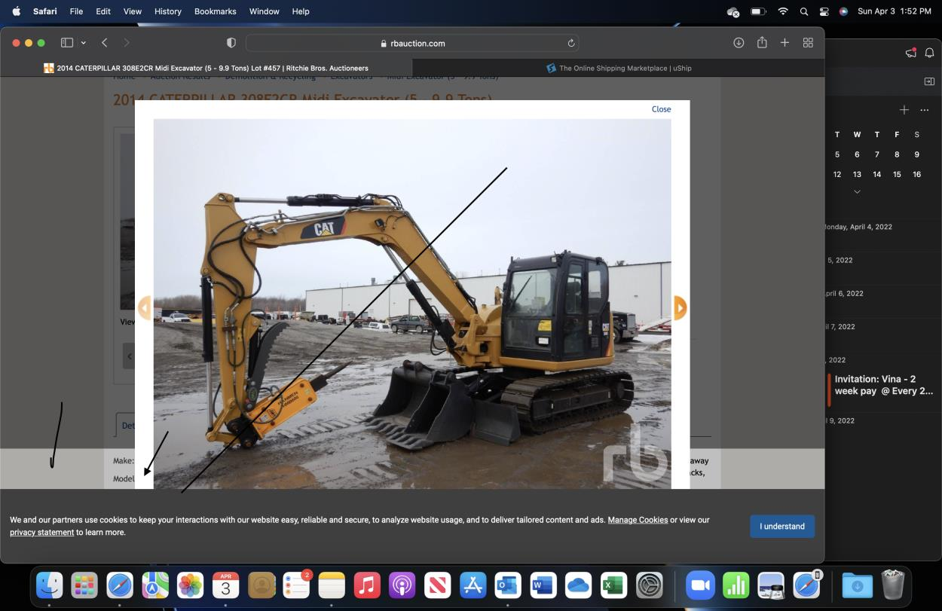Image resolution: width=942 pixels, height=611 pixels.
Task: Open the Safari privacy report shield
Action: pyautogui.click(x=231, y=43)
